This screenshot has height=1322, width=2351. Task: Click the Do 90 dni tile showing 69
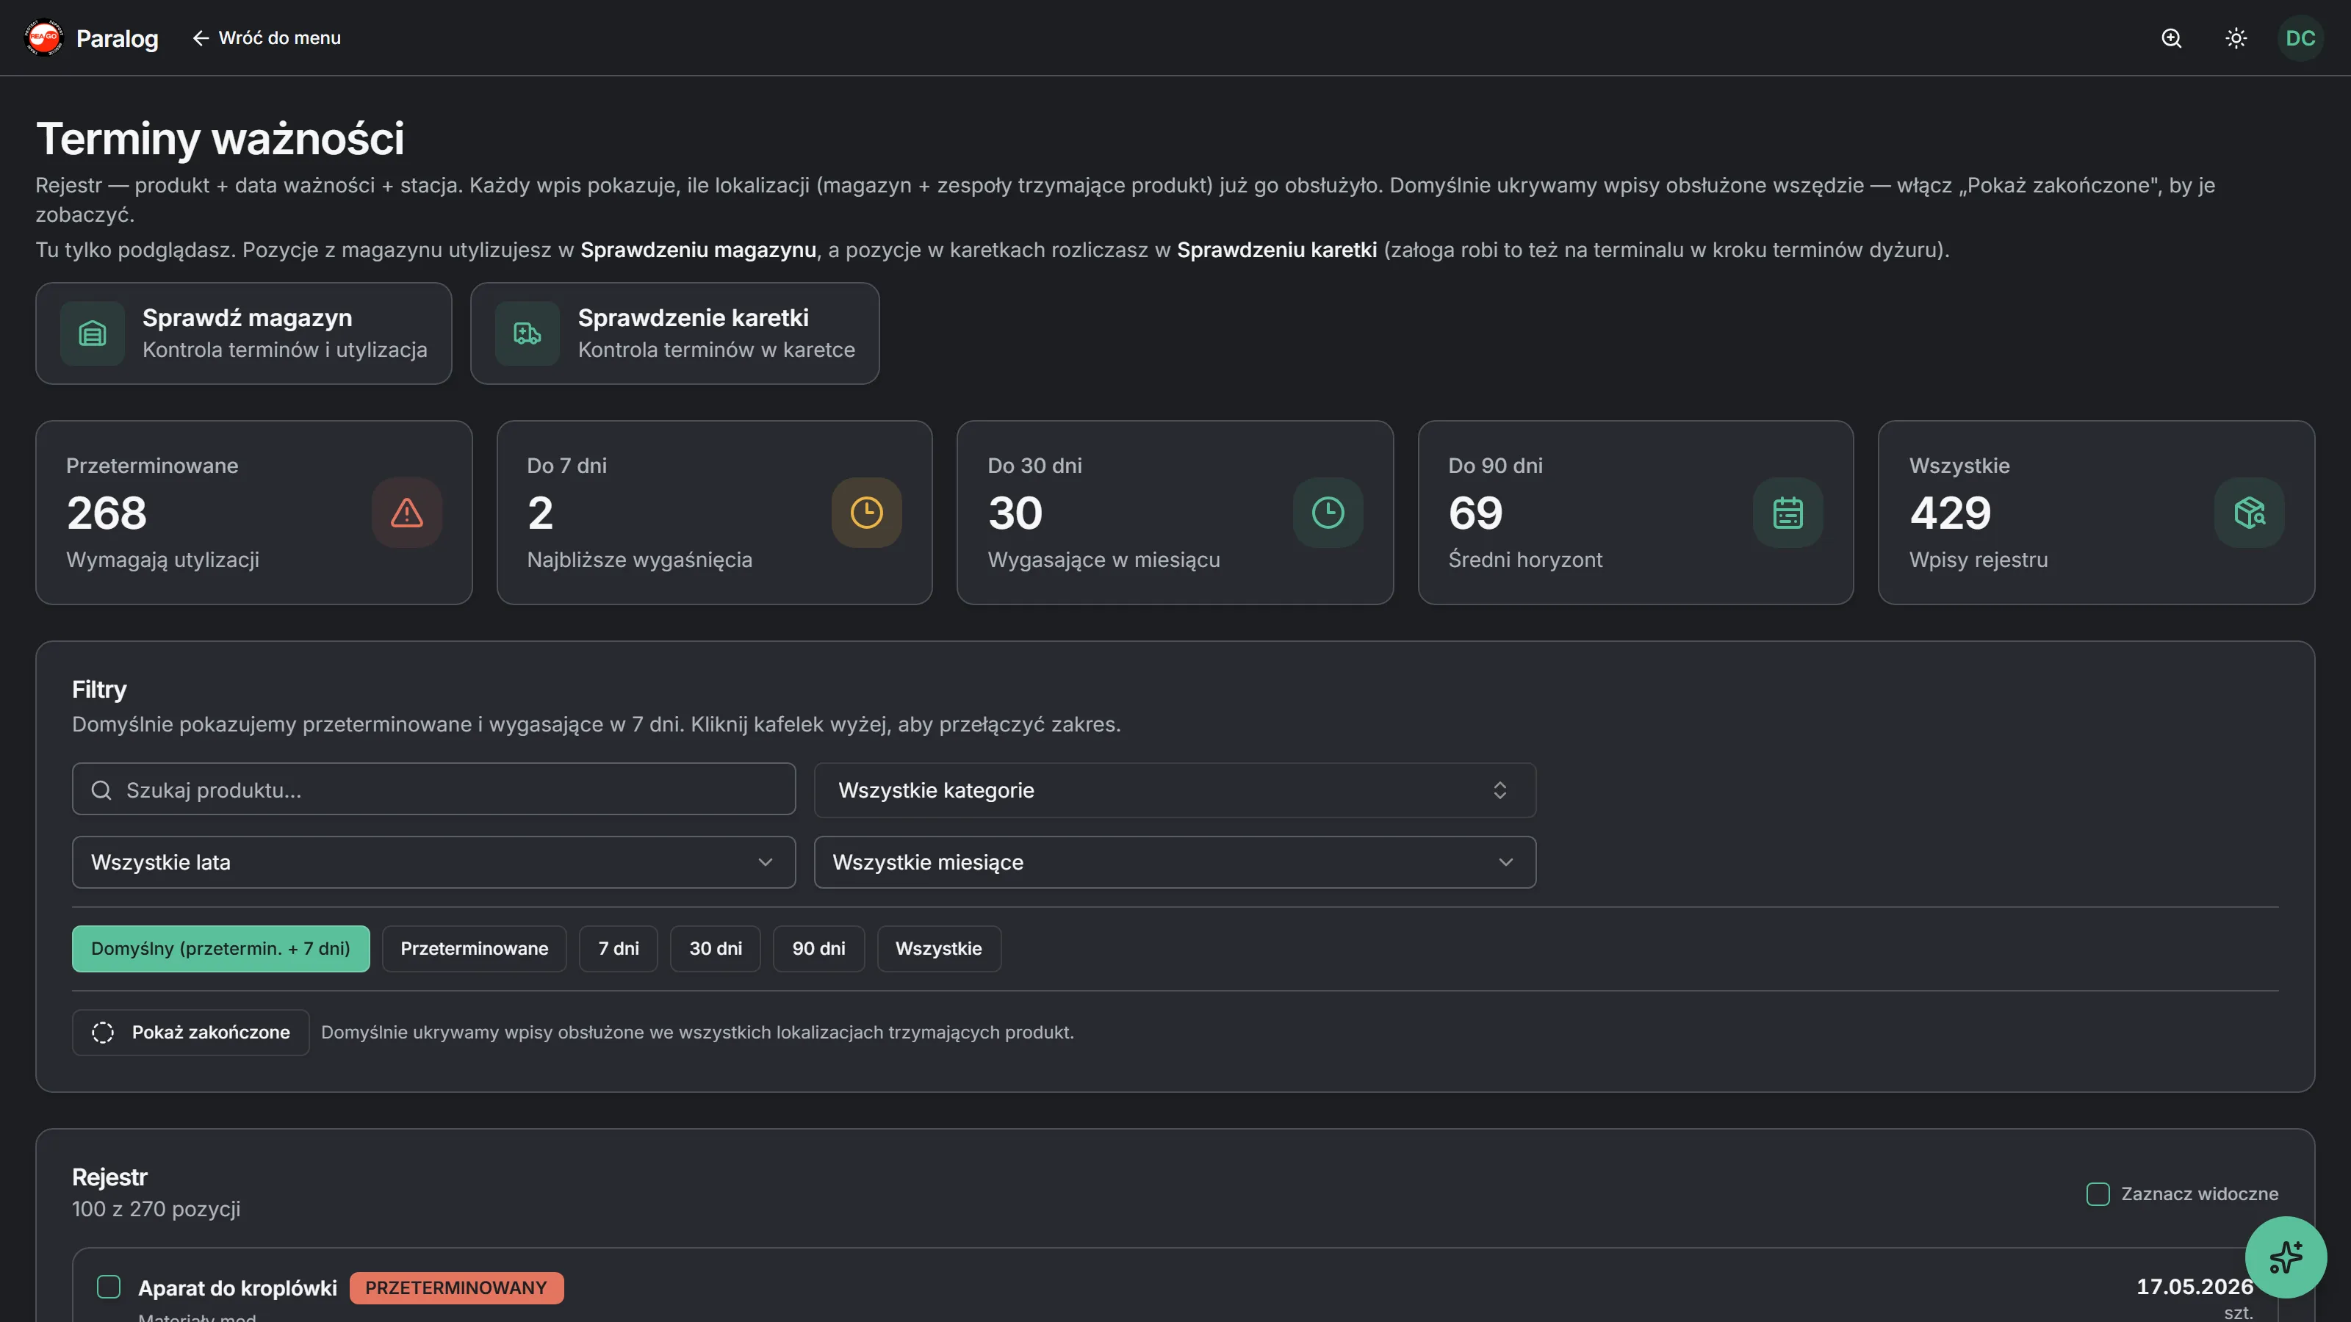[1635, 513]
